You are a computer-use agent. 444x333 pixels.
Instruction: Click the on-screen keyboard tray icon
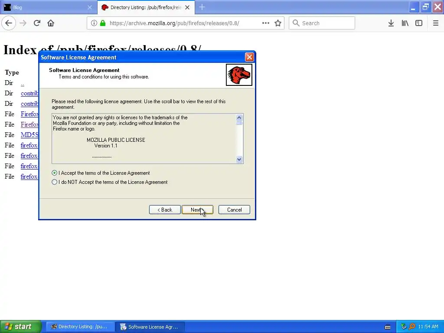point(388,327)
